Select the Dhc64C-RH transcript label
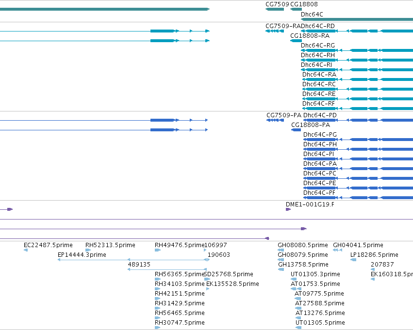 (318, 55)
